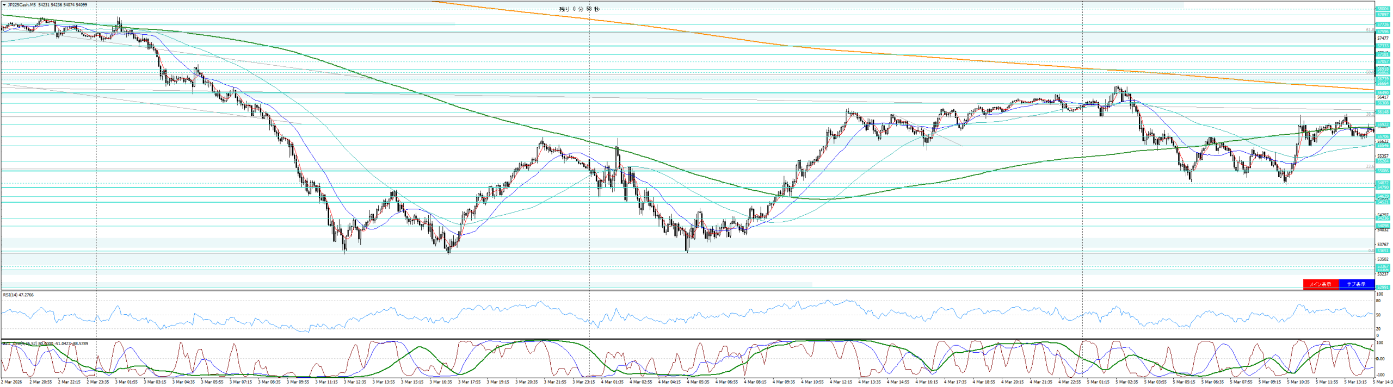
Task: Click the 2 Mar 2026 date label
Action: [x=12, y=382]
